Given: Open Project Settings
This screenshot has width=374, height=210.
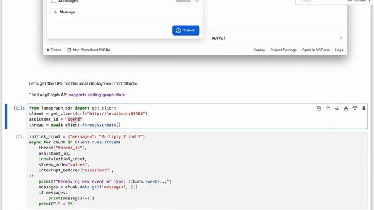Looking at the screenshot, I should coord(283,50).
